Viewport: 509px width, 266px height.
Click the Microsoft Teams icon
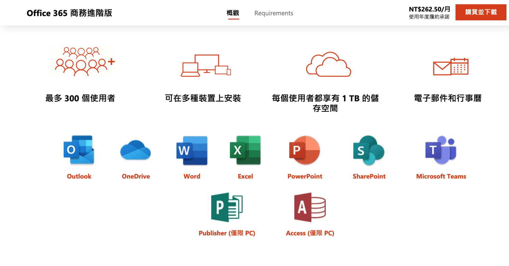tap(441, 150)
